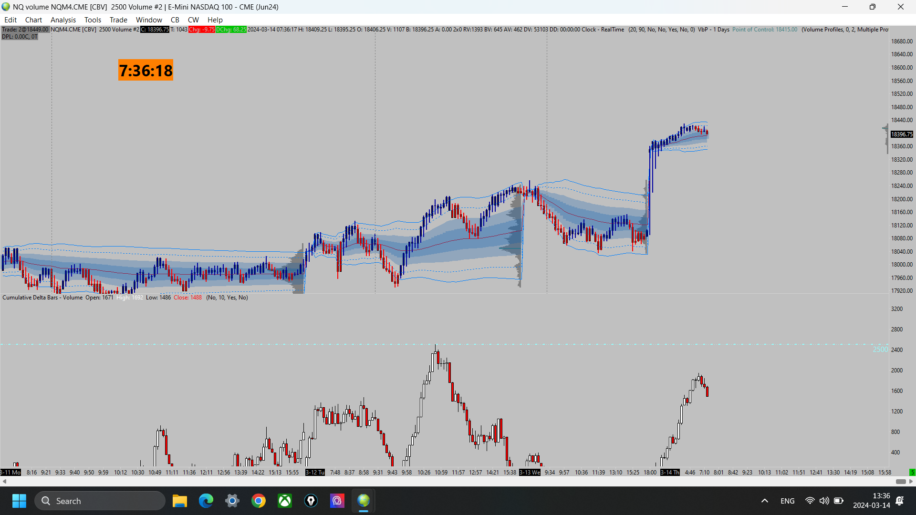Viewport: 916px width, 515px height.
Task: Click the horizontal chart scrollbar thumb
Action: pos(901,481)
